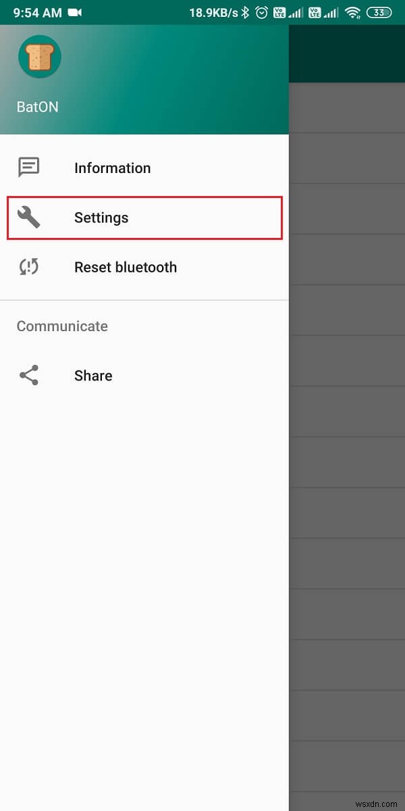Open the BatON toast app icon
Screen dimensions: 405x811
click(x=39, y=57)
